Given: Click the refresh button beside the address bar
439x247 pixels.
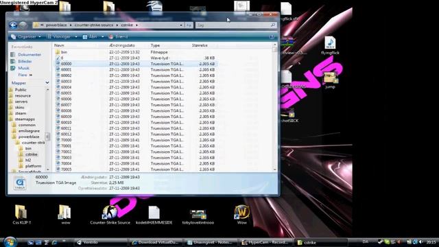Looking at the screenshot, I should 189,25.
